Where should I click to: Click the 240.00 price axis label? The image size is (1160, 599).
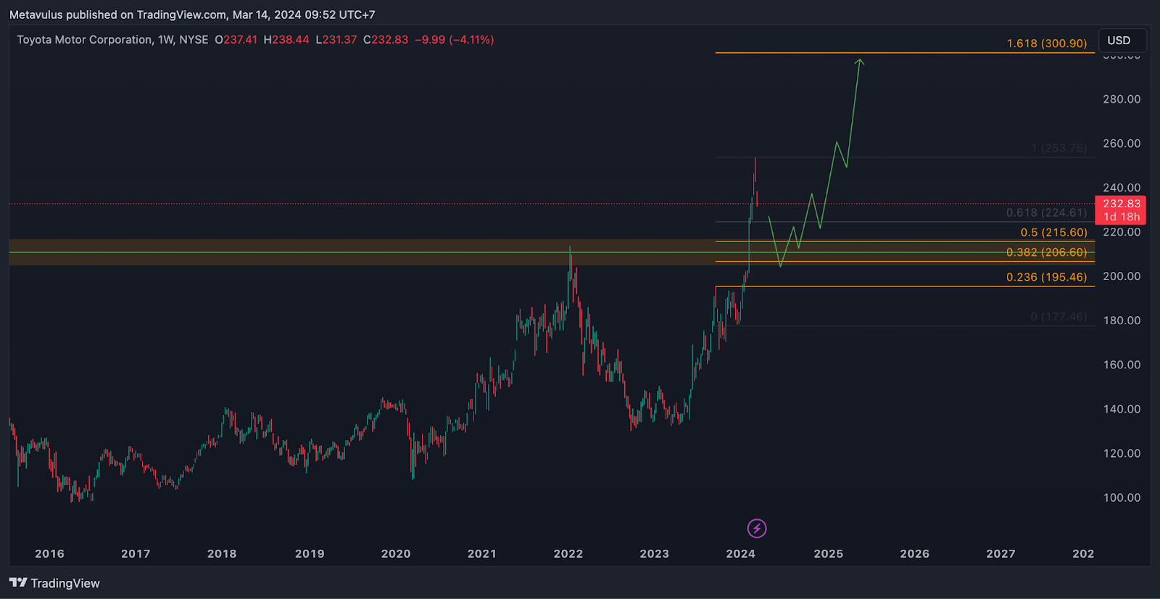pyautogui.click(x=1122, y=188)
